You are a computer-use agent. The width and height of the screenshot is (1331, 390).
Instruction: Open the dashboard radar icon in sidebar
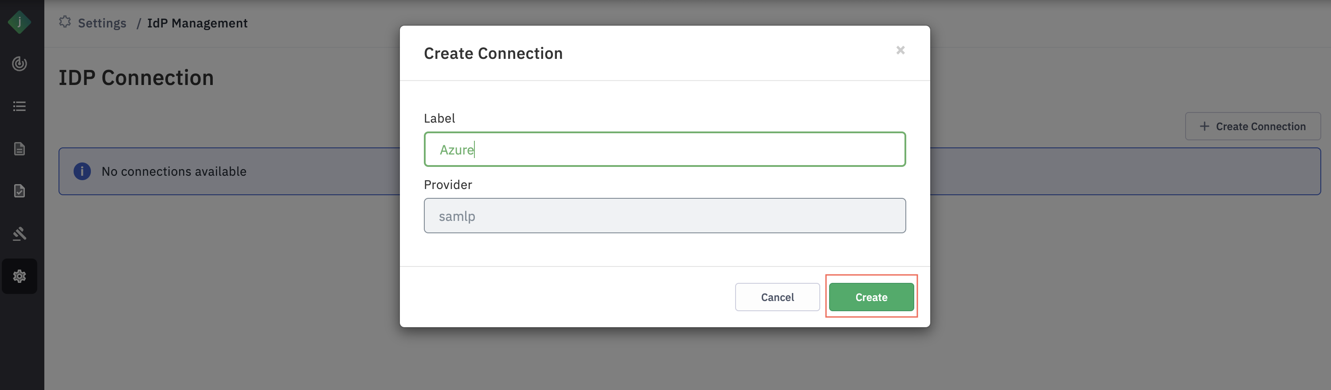pyautogui.click(x=20, y=64)
